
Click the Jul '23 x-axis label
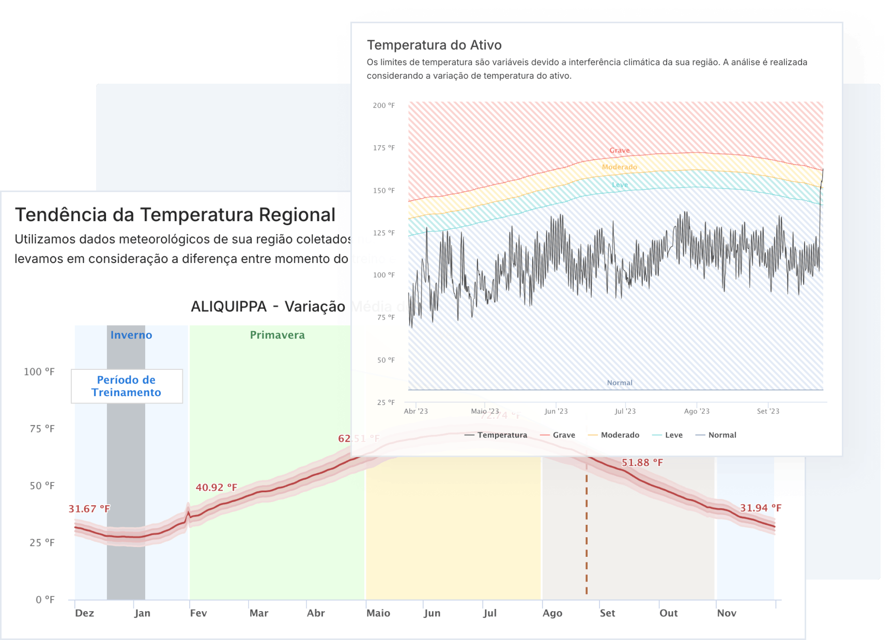pyautogui.click(x=625, y=411)
